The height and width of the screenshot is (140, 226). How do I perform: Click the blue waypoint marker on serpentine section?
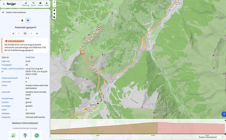[93, 70]
